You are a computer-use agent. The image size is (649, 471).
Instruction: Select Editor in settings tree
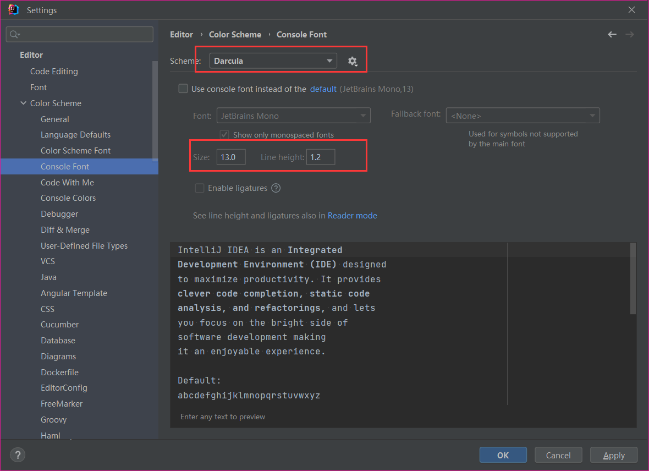click(31, 54)
